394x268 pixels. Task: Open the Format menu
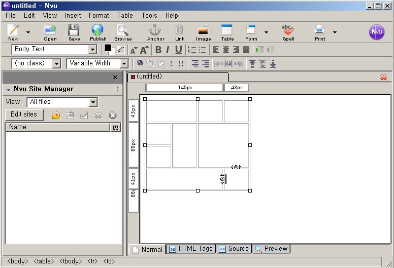(x=98, y=16)
